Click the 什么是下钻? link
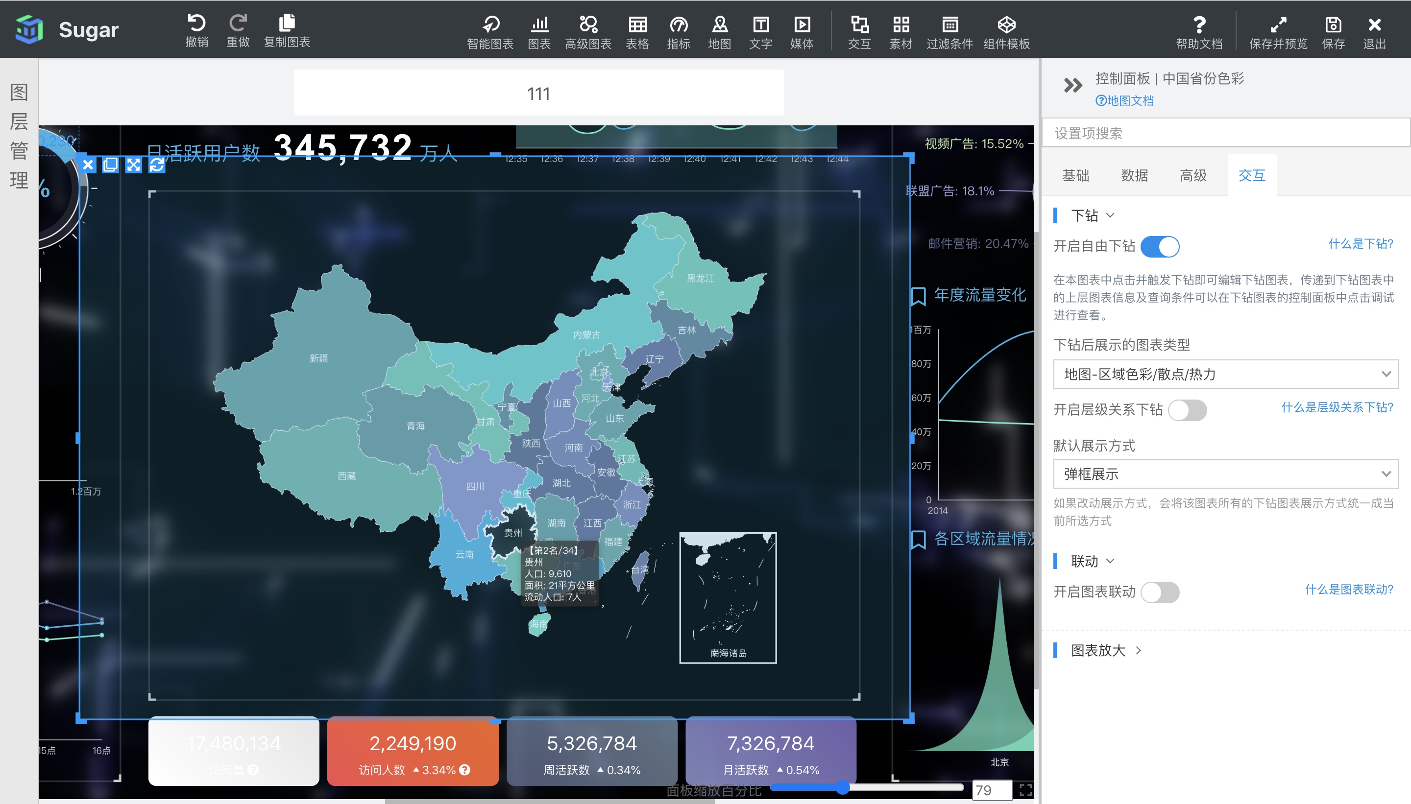 (1361, 243)
